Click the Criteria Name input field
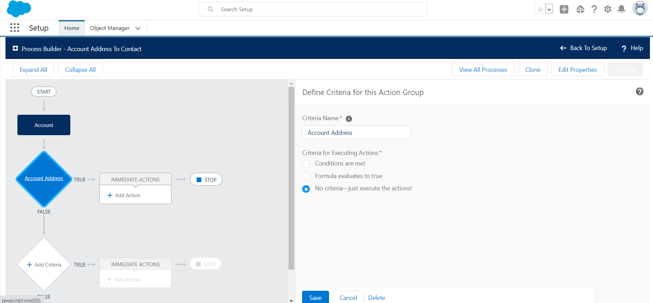 tap(356, 133)
